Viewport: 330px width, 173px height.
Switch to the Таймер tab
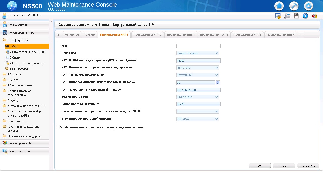click(90, 35)
